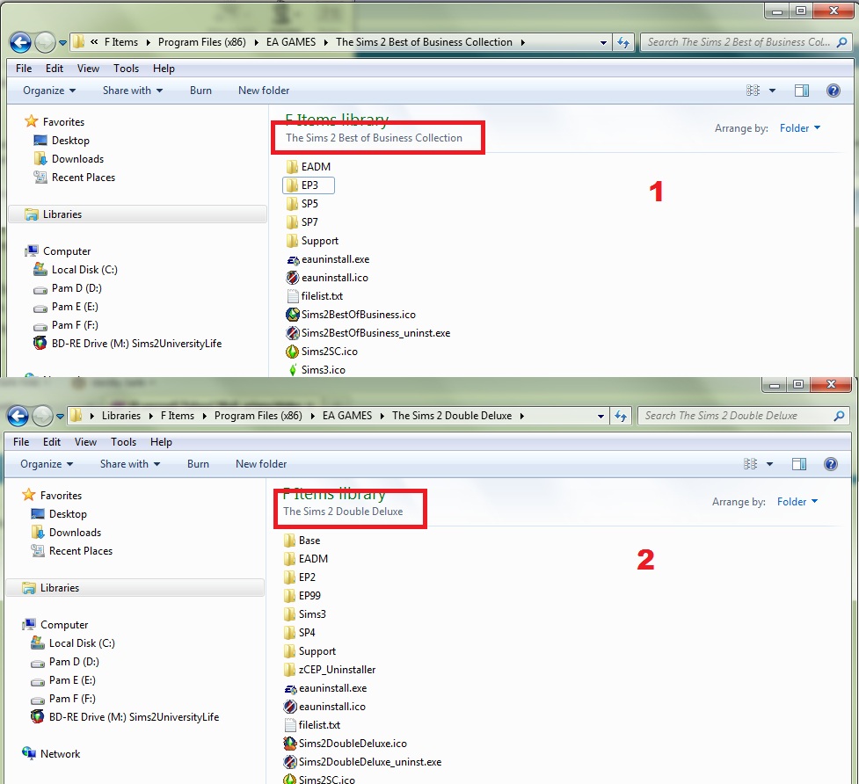Open the Tools menu
Image resolution: width=859 pixels, height=784 pixels.
[126, 68]
